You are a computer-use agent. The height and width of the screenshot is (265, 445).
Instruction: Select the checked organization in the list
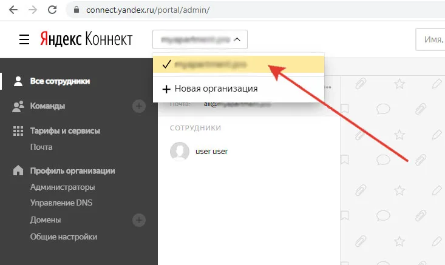tap(239, 64)
